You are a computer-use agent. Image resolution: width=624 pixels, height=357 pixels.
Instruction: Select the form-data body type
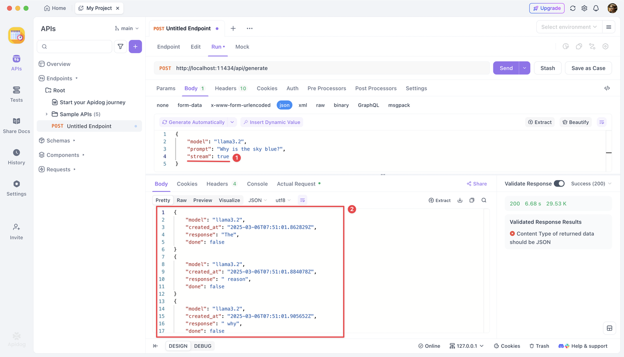[190, 105]
